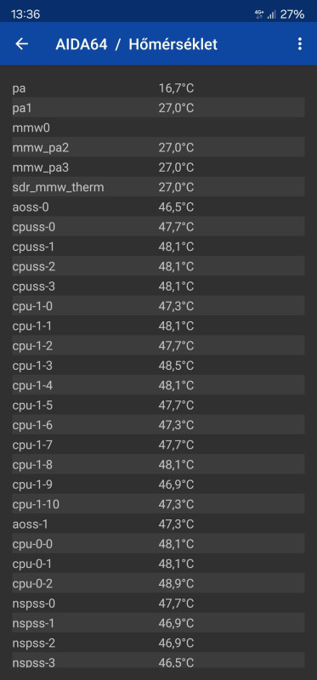
Task: Tap the nspss-3 row at bottom
Action: point(158,662)
